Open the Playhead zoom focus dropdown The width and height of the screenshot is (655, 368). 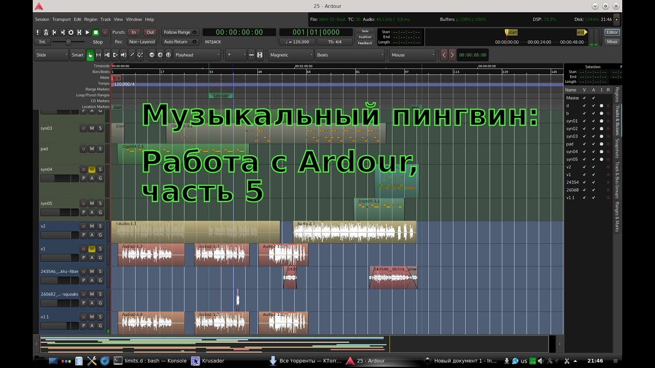[197, 55]
